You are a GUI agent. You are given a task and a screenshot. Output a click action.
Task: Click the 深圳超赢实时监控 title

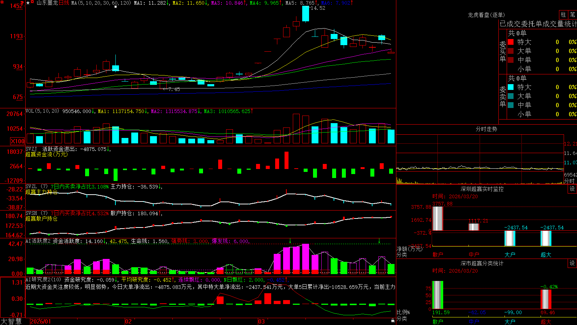click(482, 189)
